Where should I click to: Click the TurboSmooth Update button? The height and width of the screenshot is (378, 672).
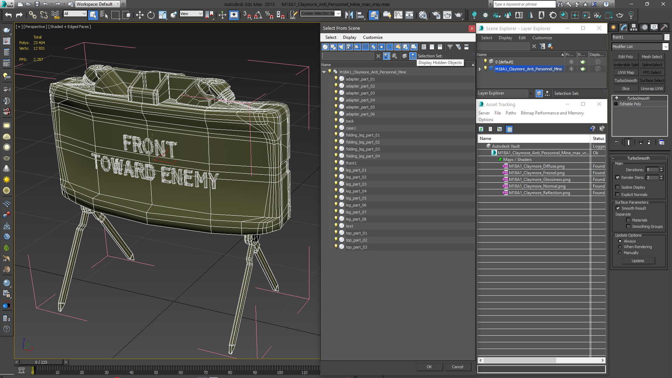638,261
